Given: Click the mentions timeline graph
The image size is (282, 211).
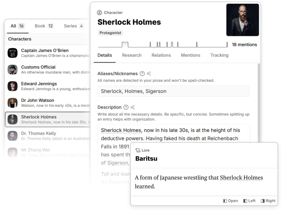Looking at the screenshot, I should 163,44.
